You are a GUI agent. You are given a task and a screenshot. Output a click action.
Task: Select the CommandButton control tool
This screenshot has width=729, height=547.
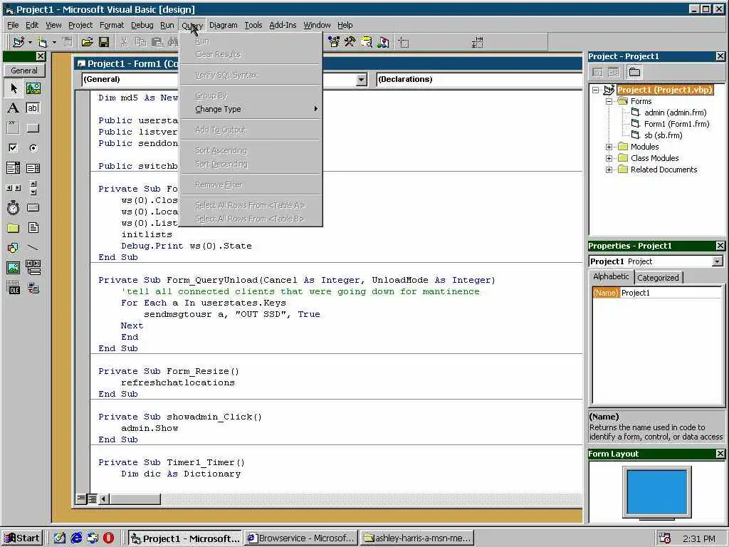(33, 128)
